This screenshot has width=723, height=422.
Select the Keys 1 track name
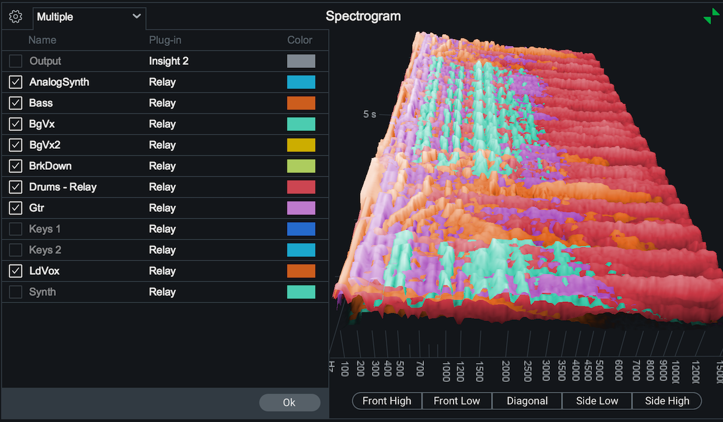pyautogui.click(x=45, y=229)
